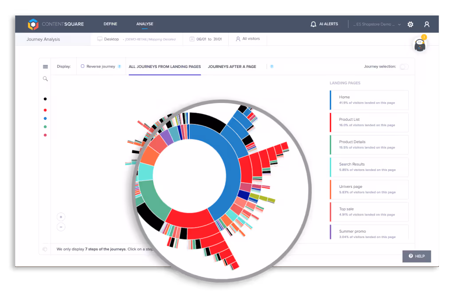Open settings with the gear icon
The width and height of the screenshot is (454, 298).
[410, 24]
